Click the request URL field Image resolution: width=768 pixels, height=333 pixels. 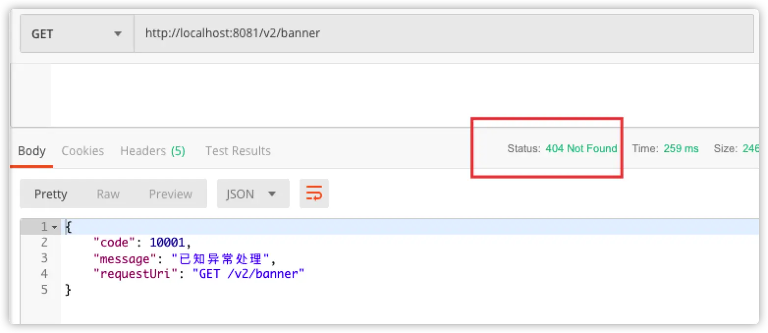click(444, 34)
